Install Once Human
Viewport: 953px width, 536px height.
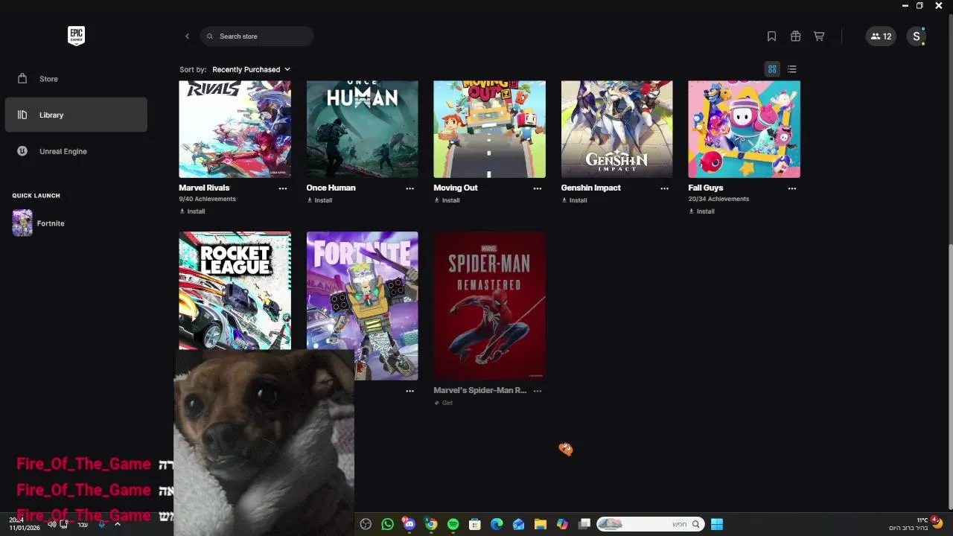click(319, 200)
